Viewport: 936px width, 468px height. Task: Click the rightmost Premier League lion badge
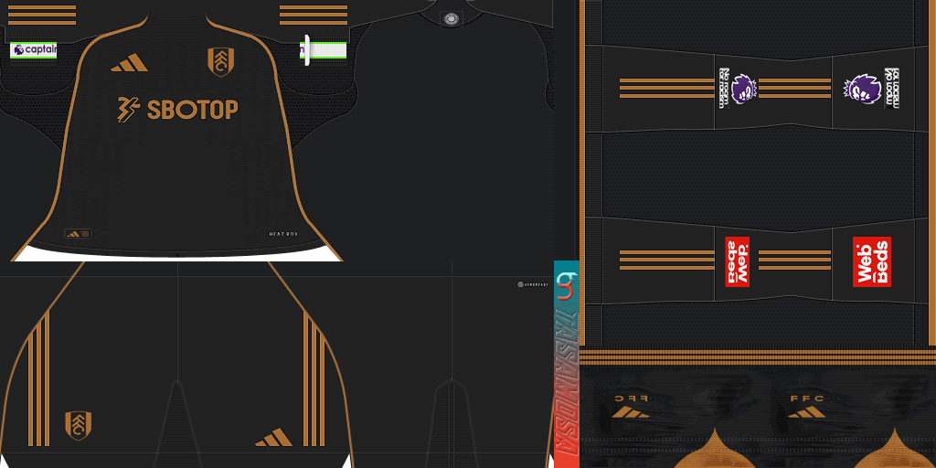tap(870, 90)
